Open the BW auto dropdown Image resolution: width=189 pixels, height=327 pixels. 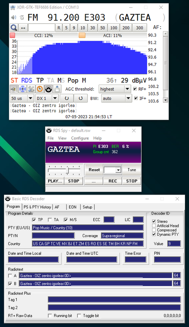pyautogui.click(x=116, y=98)
